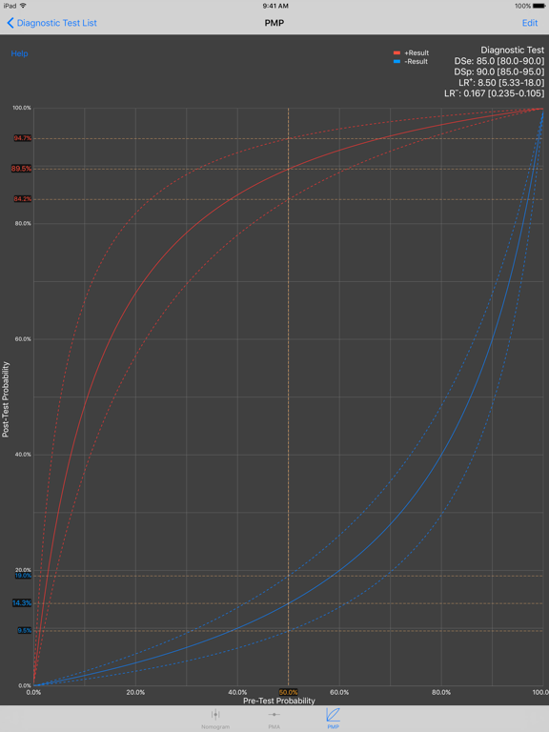Click the LR+ 8.50 value line
Viewport: 549px width, 732px height.
pyautogui.click(x=501, y=83)
